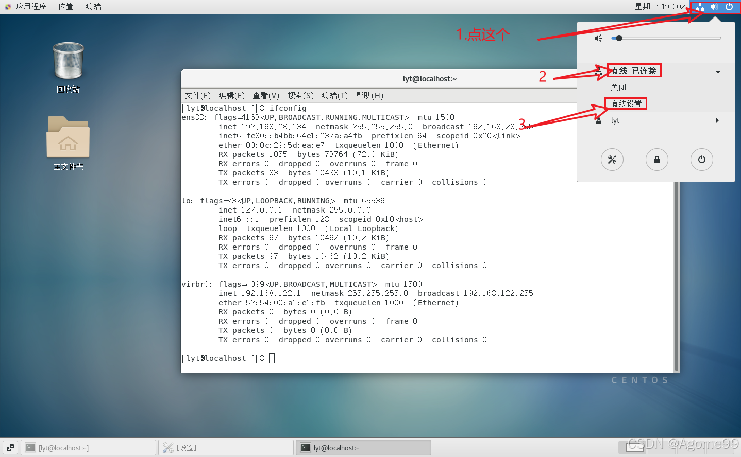Click the volume speaker icon in the top bar
Viewport: 741px width, 457px height.
click(714, 7)
